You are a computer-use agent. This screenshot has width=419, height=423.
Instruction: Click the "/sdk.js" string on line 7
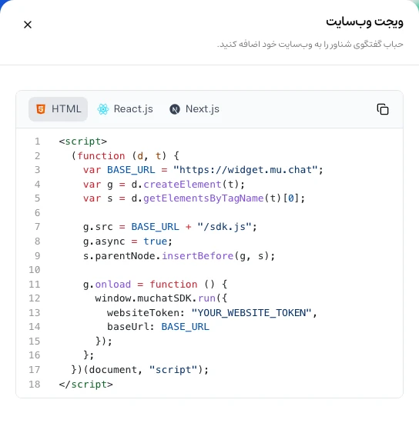click(x=224, y=227)
